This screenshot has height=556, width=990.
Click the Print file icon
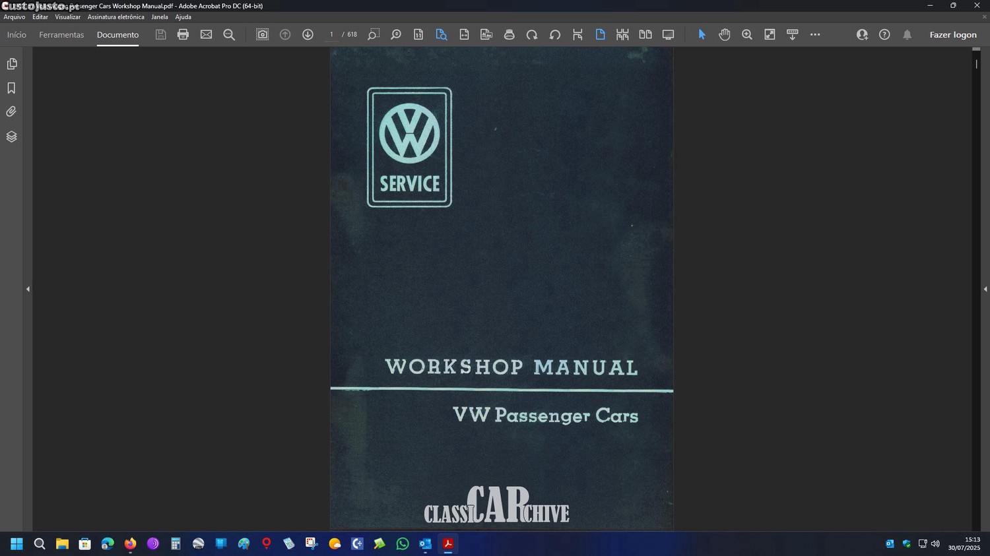point(183,34)
